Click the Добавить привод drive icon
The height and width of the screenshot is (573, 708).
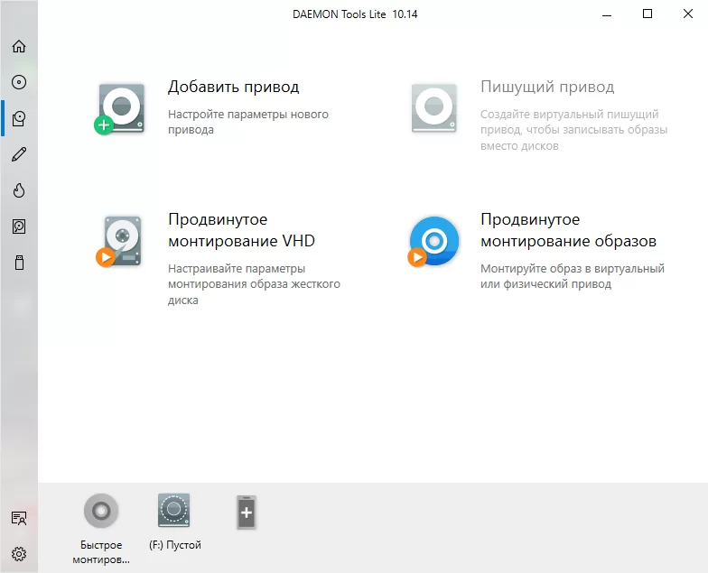coord(119,109)
